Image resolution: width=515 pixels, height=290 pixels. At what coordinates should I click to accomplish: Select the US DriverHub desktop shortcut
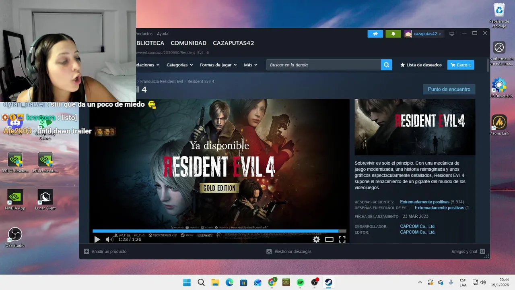point(500,88)
